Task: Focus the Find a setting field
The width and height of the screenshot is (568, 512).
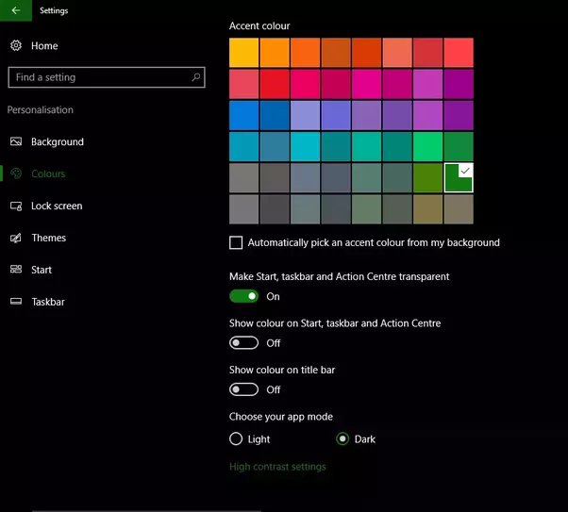Action: 107,77
